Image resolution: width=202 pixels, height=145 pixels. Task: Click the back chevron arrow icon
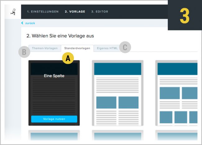[x=22, y=23]
